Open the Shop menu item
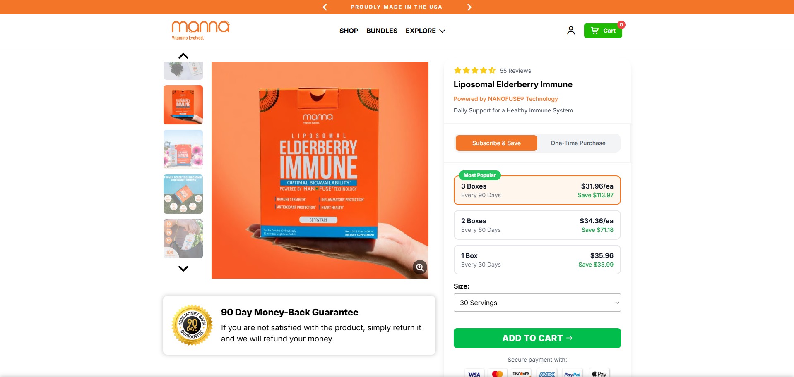This screenshot has height=377, width=794. point(349,31)
